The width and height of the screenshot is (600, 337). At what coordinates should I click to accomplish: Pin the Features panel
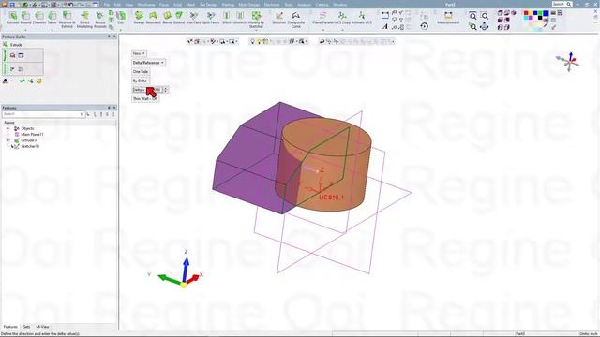109,108
